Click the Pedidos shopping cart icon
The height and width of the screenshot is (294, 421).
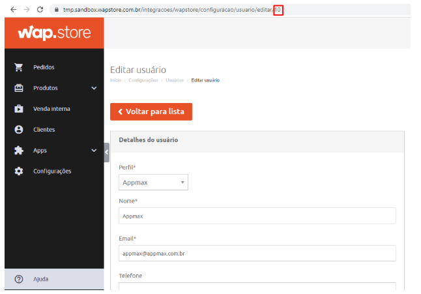pos(19,67)
